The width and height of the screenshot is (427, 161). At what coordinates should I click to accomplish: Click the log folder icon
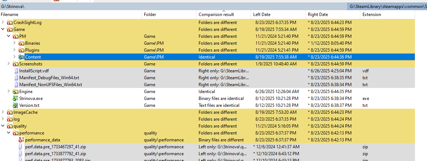tap(10, 119)
